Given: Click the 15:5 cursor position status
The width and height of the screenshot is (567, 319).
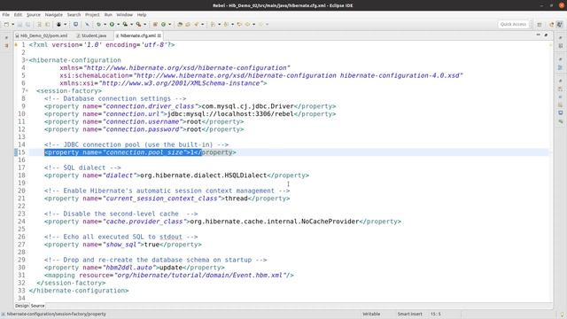Looking at the screenshot, I should (x=436, y=314).
